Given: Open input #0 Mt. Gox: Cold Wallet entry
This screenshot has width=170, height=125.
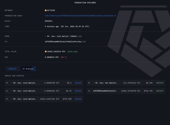Looking at the screenshot, I should tap(24, 83).
